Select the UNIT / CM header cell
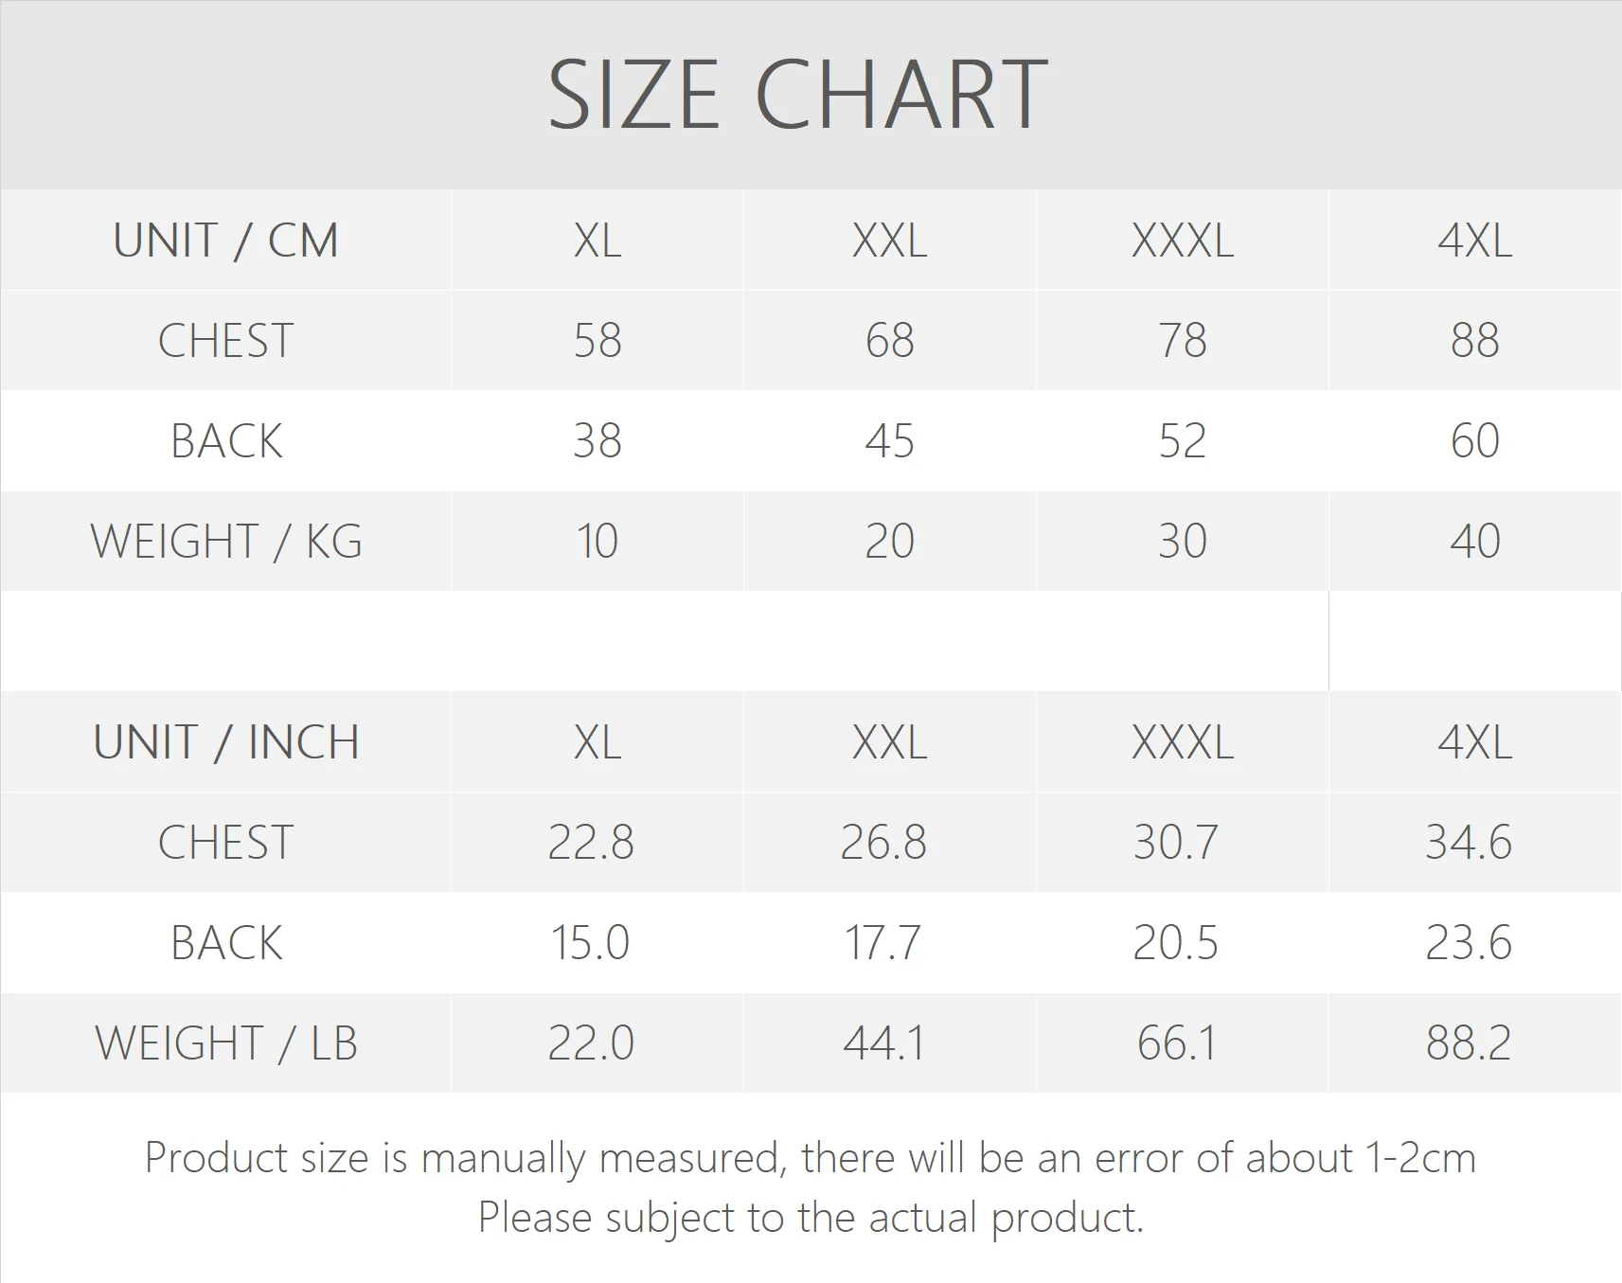 point(225,241)
